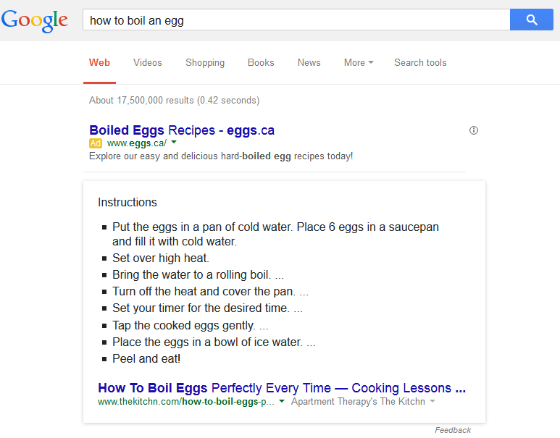Viewport: 560px width, 438px height.
Task: Select the Web tab
Action: 99,63
